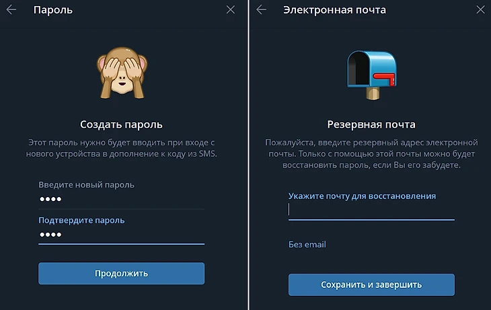Choose the 'Без email' option
Image resolution: width=491 pixels, height=310 pixels.
pyautogui.click(x=307, y=245)
